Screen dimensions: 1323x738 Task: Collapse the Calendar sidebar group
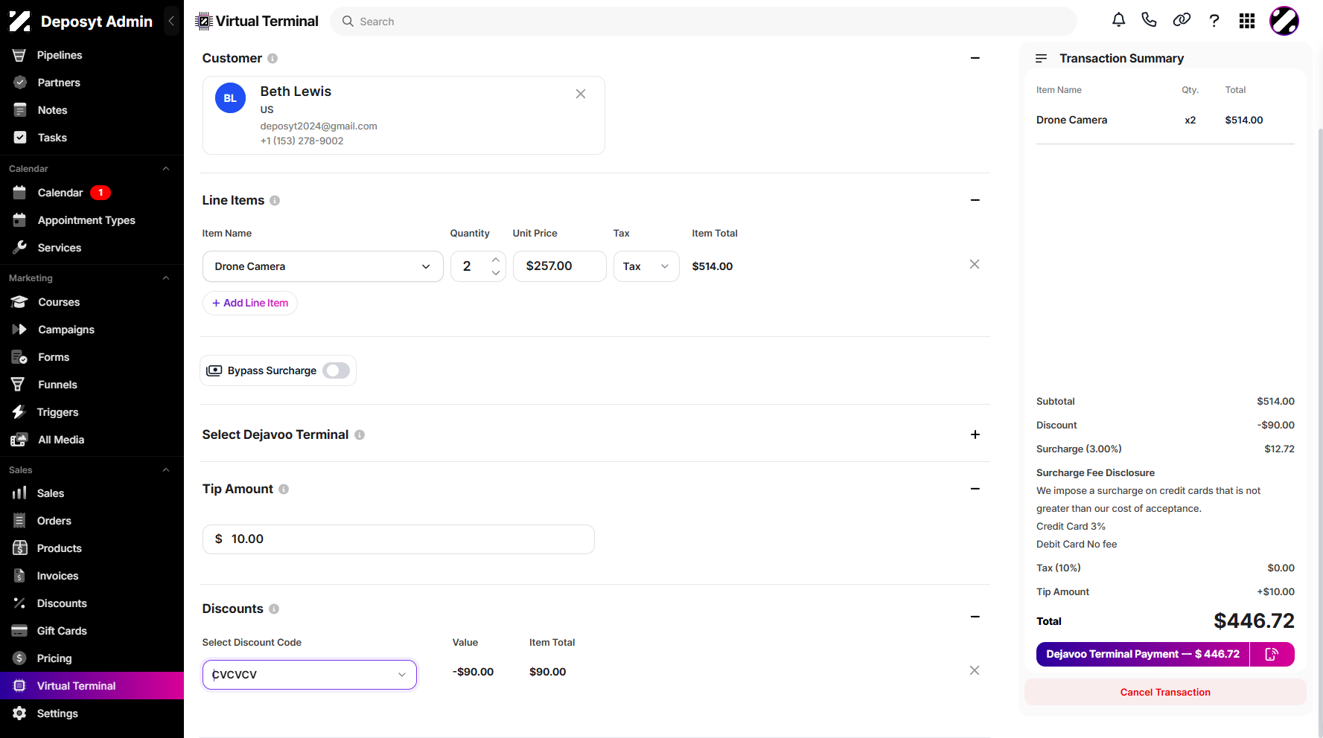[x=166, y=169]
